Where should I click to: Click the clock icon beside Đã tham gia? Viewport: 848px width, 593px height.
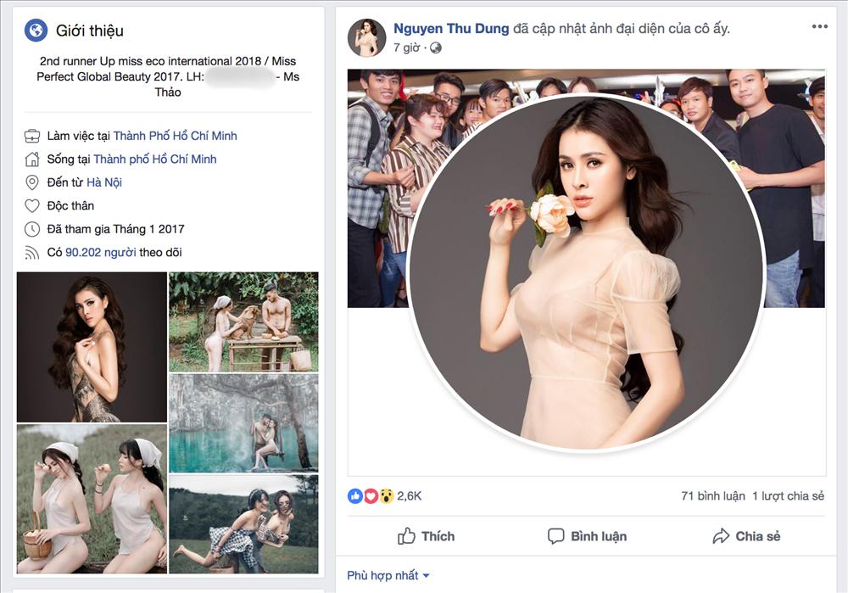tap(31, 229)
